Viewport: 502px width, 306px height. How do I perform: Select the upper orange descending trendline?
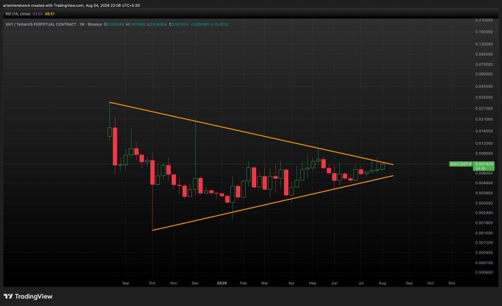(x=251, y=134)
